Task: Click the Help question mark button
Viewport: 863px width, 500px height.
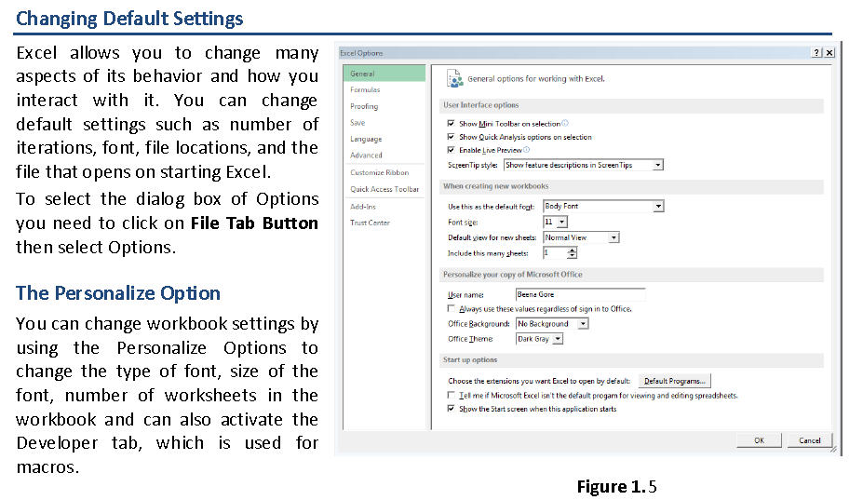Action: (816, 52)
